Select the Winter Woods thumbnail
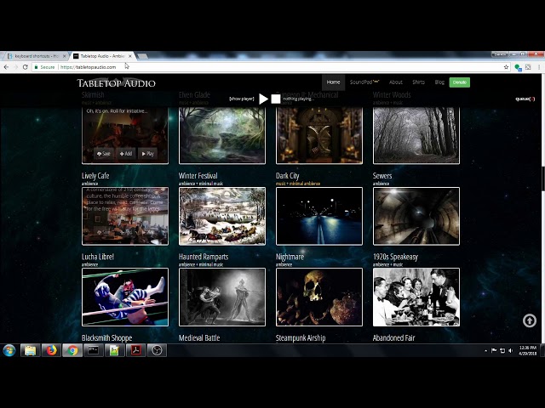Screen dimensions: 545x408 [416, 135]
